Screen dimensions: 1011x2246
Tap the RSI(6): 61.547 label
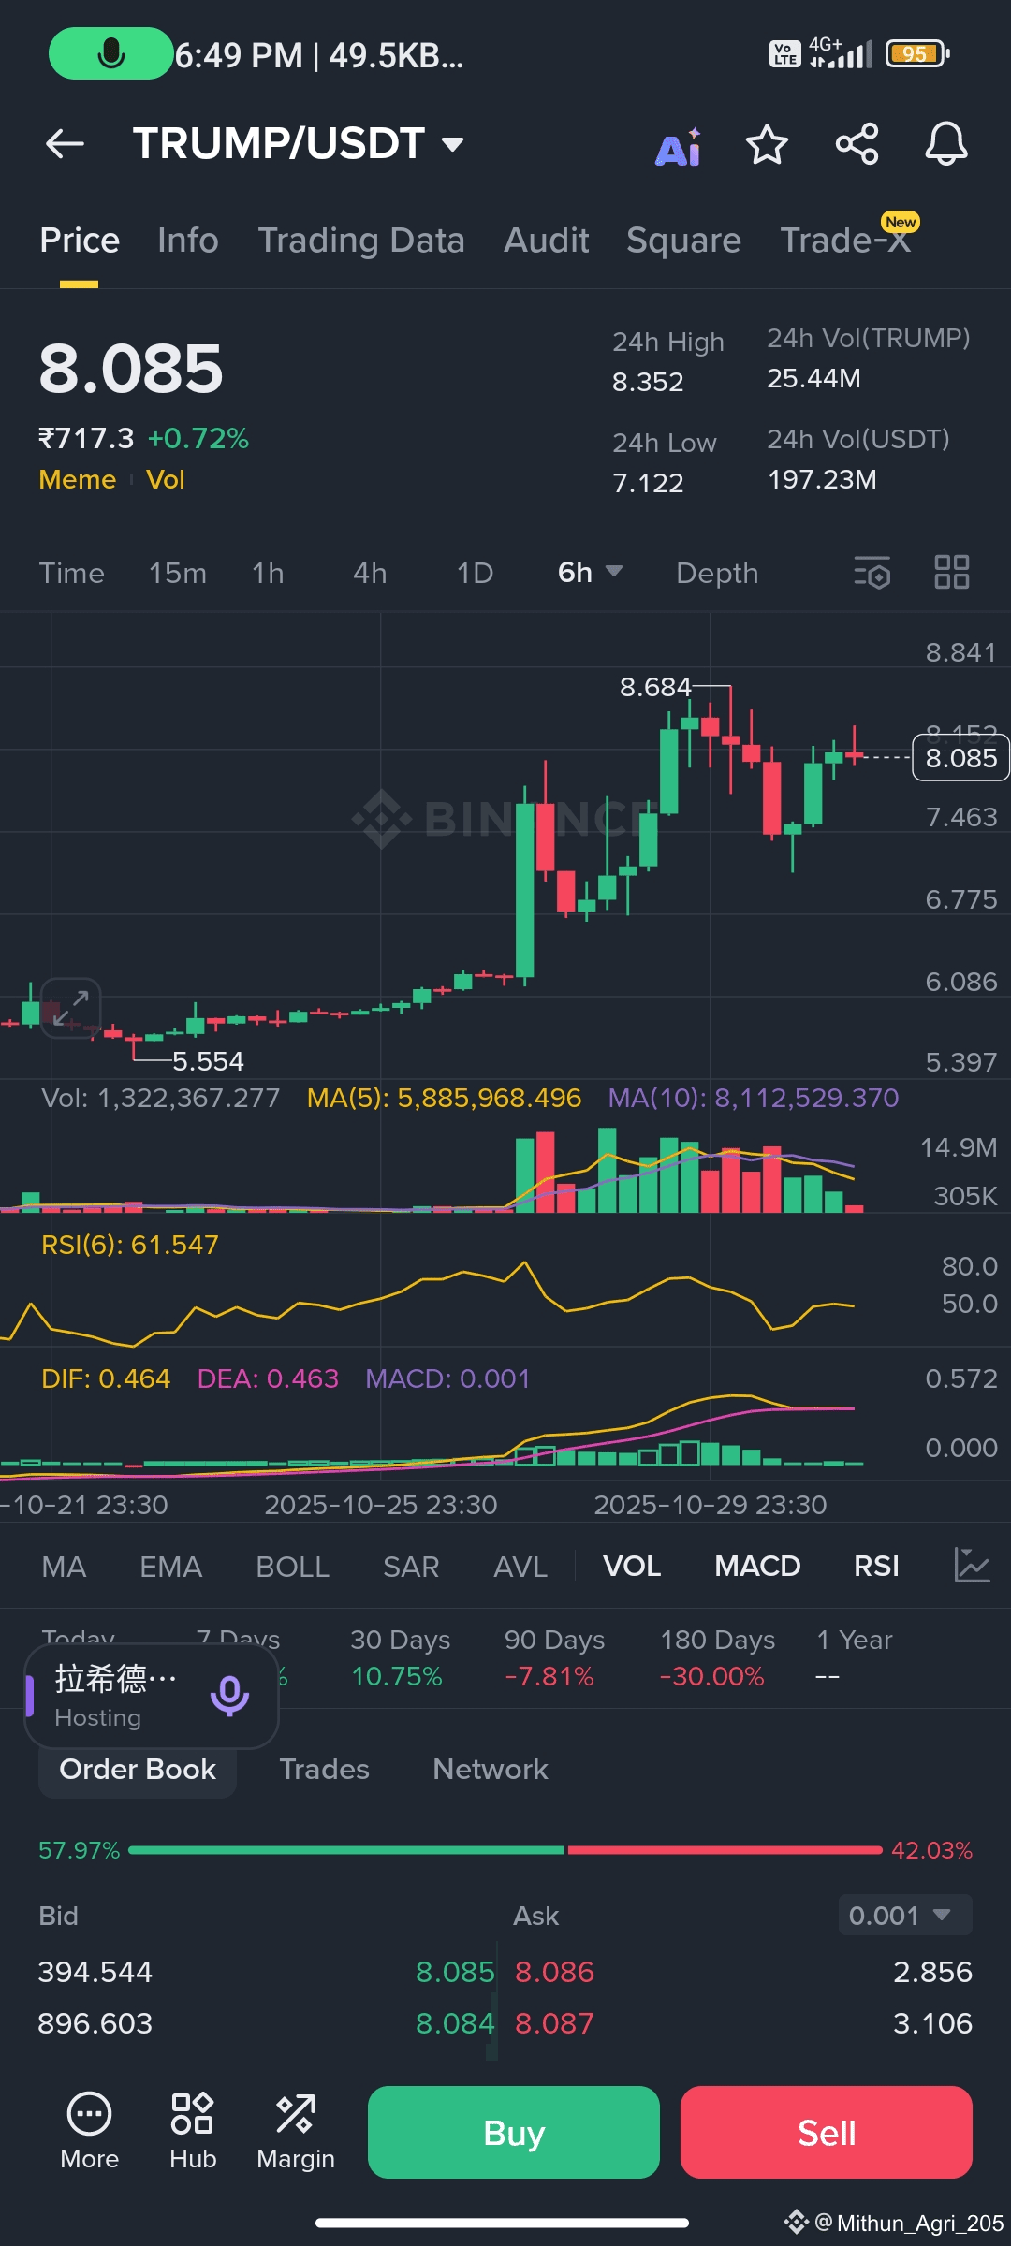[130, 1245]
